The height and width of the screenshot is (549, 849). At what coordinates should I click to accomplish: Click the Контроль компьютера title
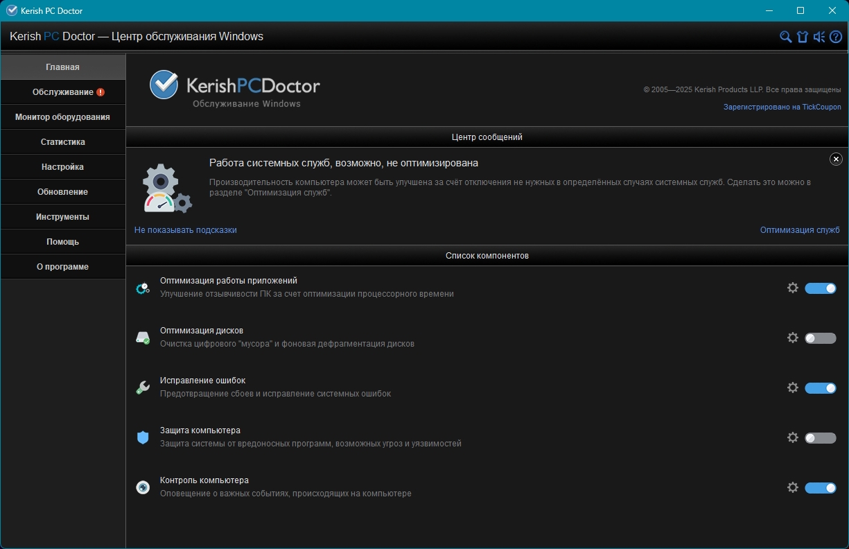[204, 480]
